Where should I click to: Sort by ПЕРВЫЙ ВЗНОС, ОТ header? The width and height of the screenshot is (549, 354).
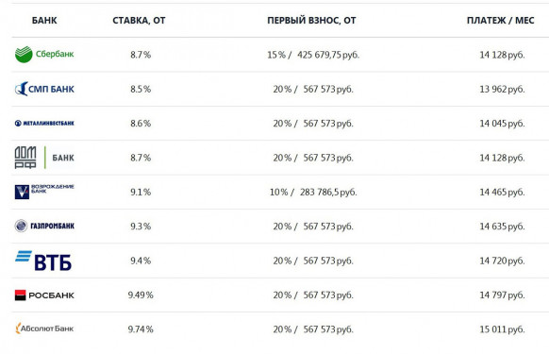[x=311, y=21]
